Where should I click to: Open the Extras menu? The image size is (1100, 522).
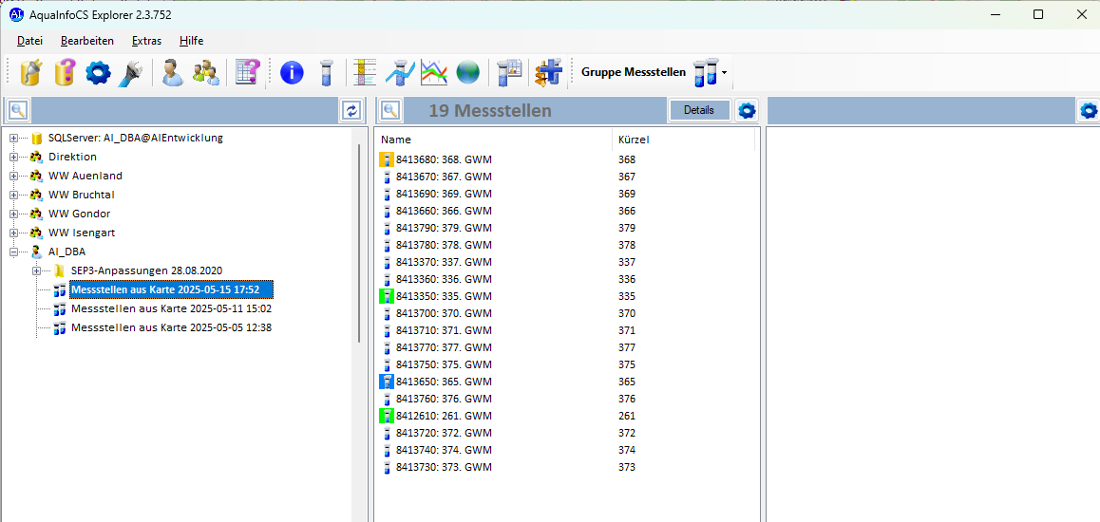[146, 41]
